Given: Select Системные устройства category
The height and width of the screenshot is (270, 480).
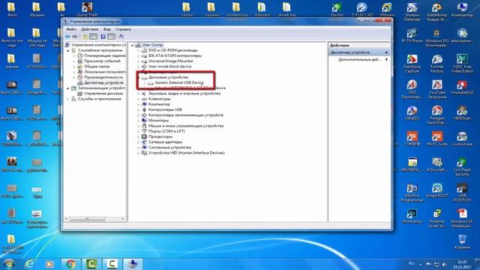Looking at the screenshot, I should 169,147.
